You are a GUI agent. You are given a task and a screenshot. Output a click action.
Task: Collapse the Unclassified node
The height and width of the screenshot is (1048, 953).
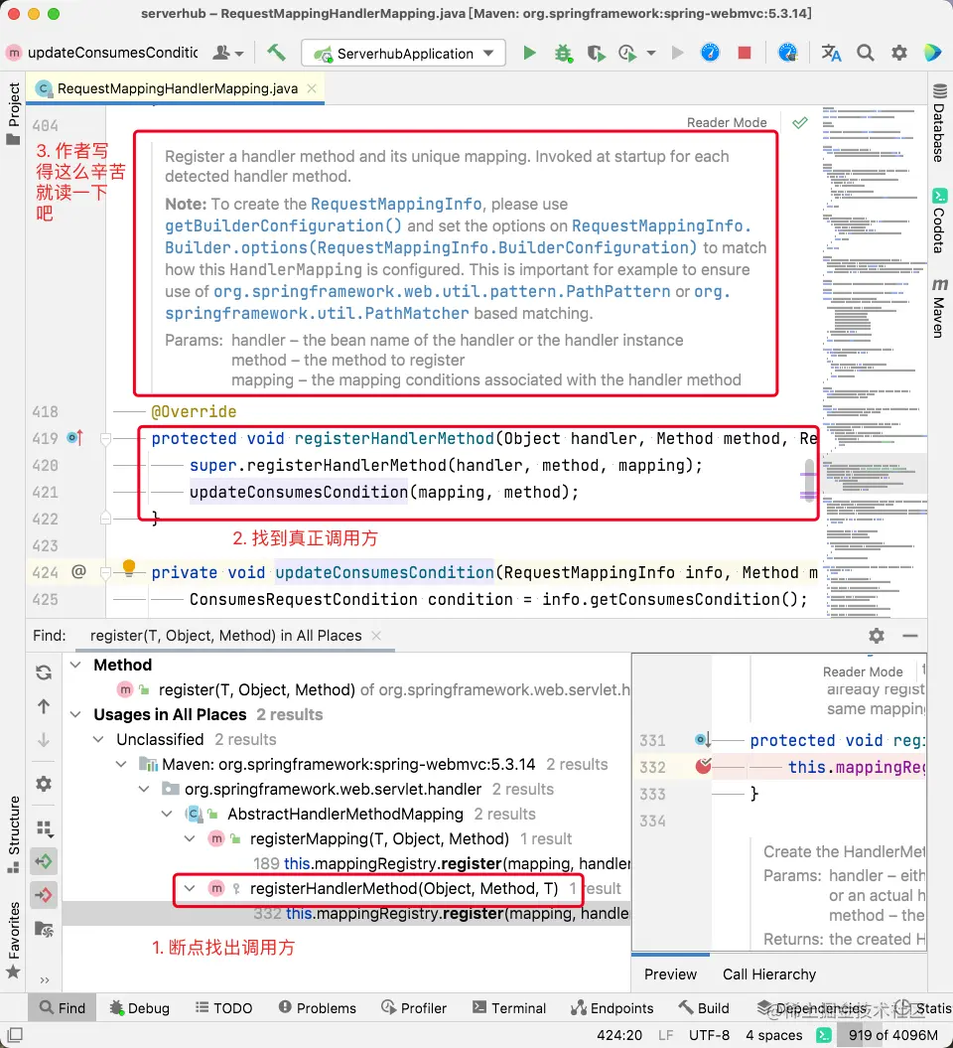pos(98,739)
